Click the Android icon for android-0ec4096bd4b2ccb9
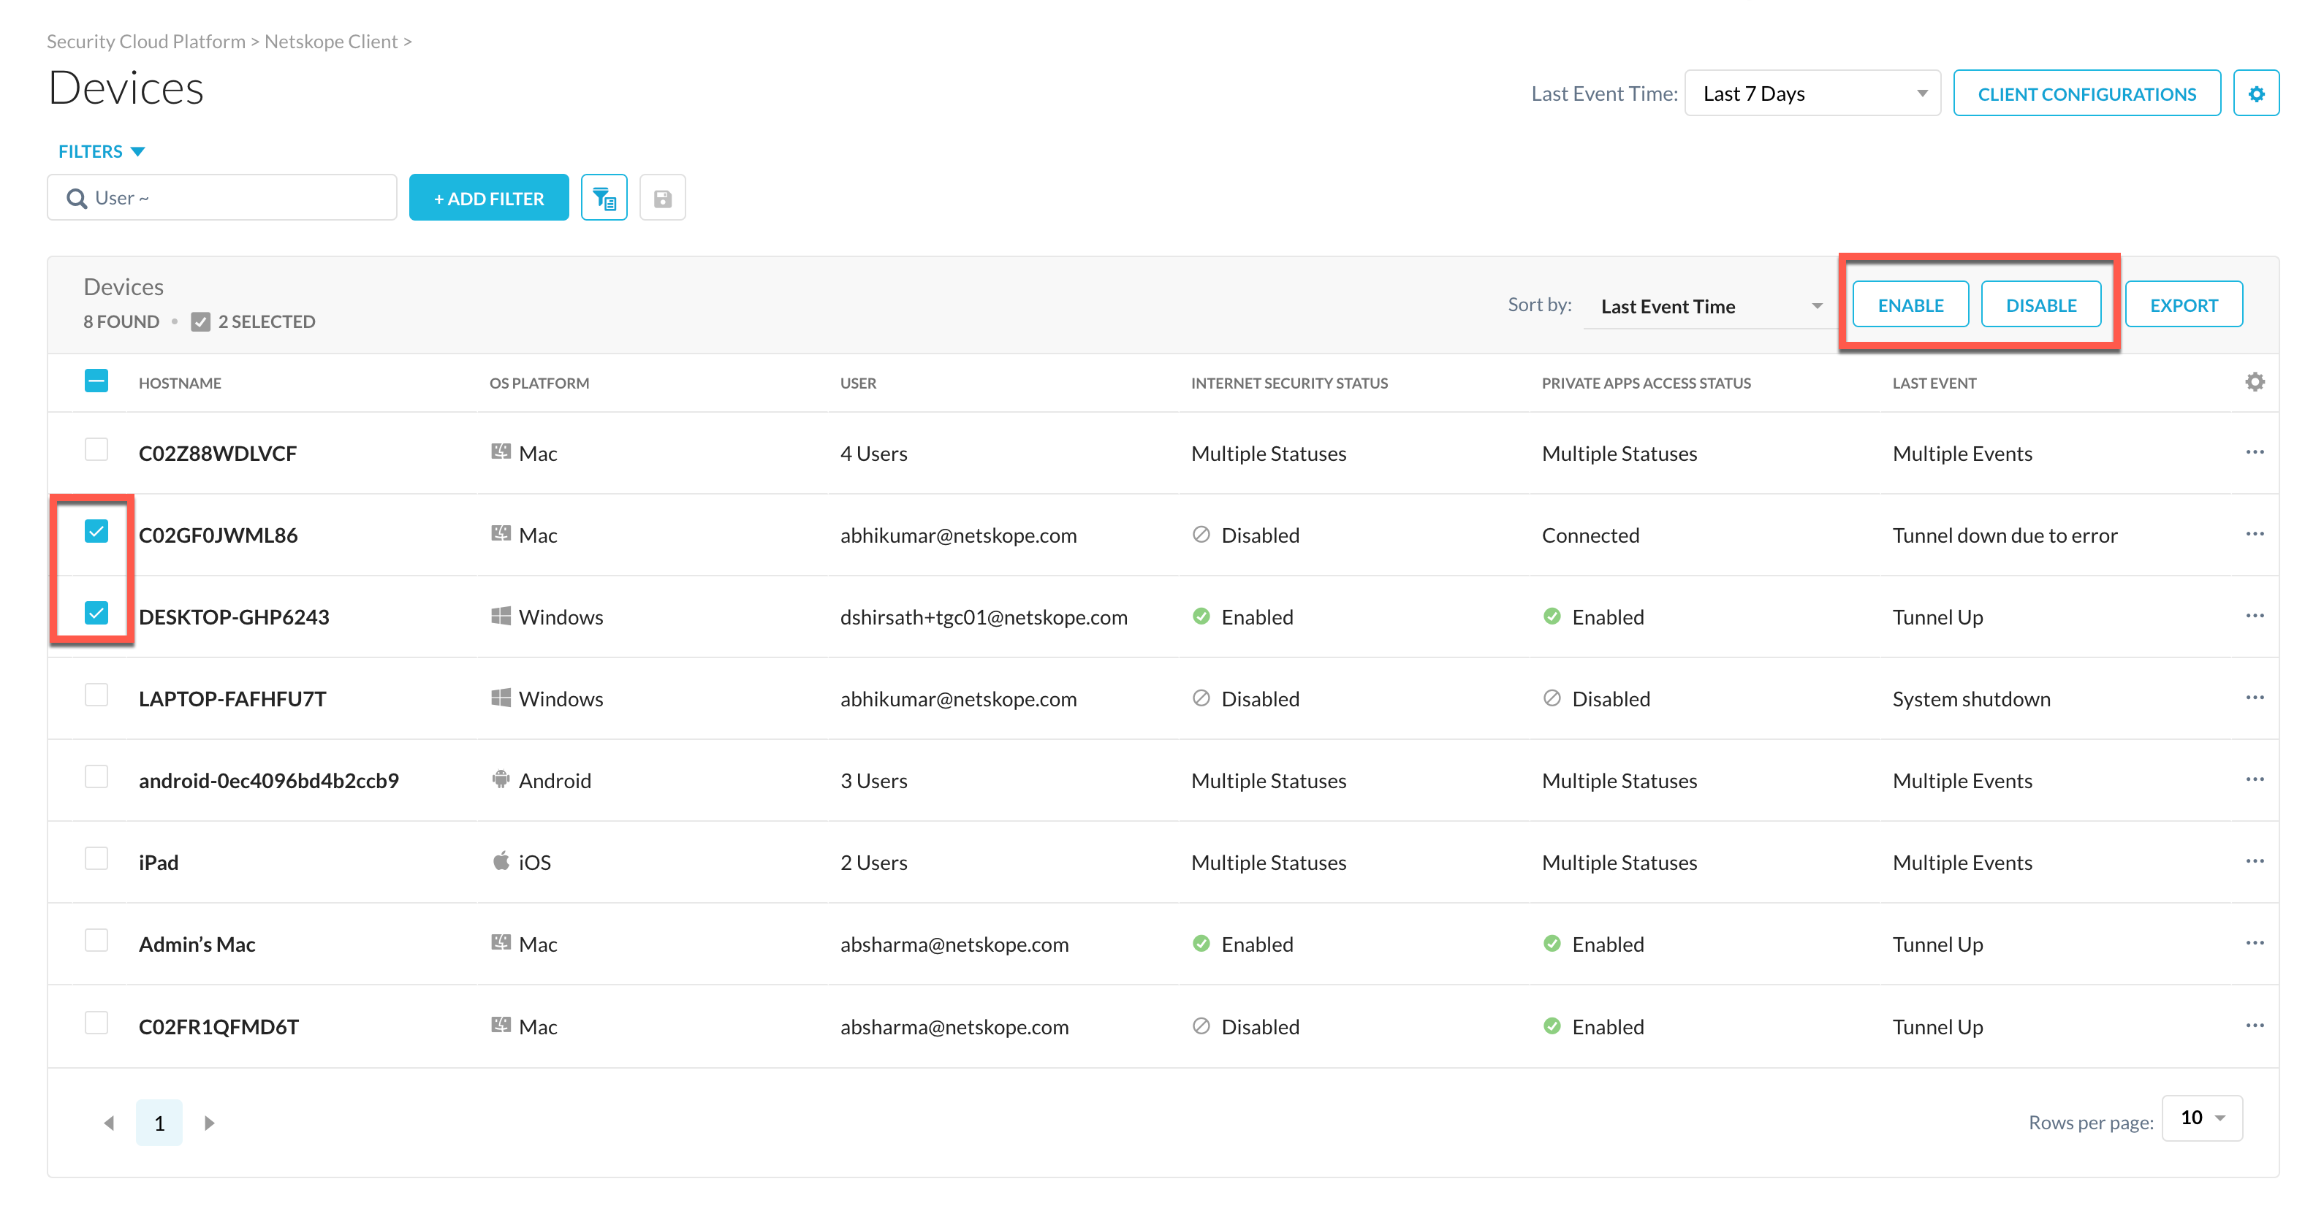The height and width of the screenshot is (1214, 2324). click(x=501, y=779)
